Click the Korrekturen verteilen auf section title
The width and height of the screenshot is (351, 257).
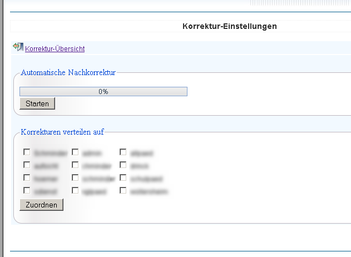[62, 132]
